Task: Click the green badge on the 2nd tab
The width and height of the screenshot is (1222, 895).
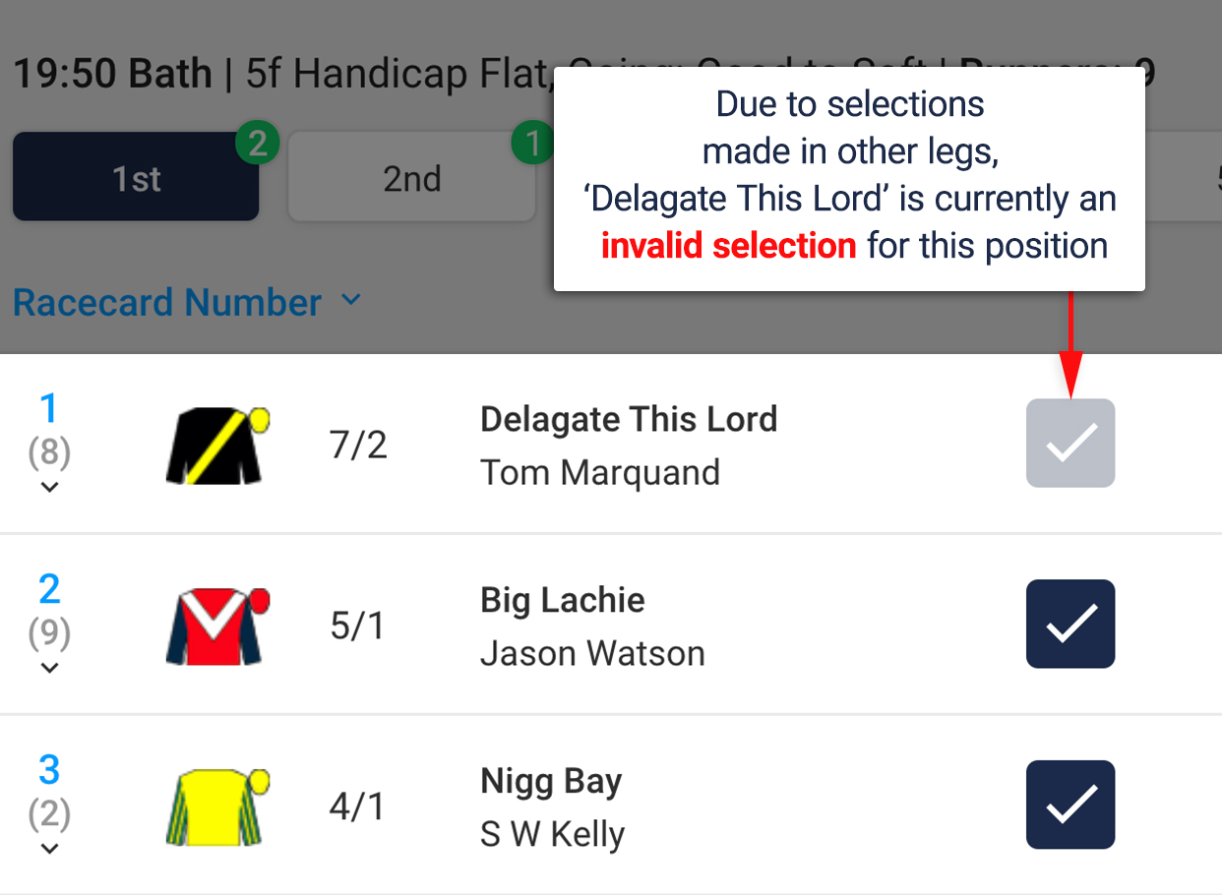Action: [x=532, y=145]
